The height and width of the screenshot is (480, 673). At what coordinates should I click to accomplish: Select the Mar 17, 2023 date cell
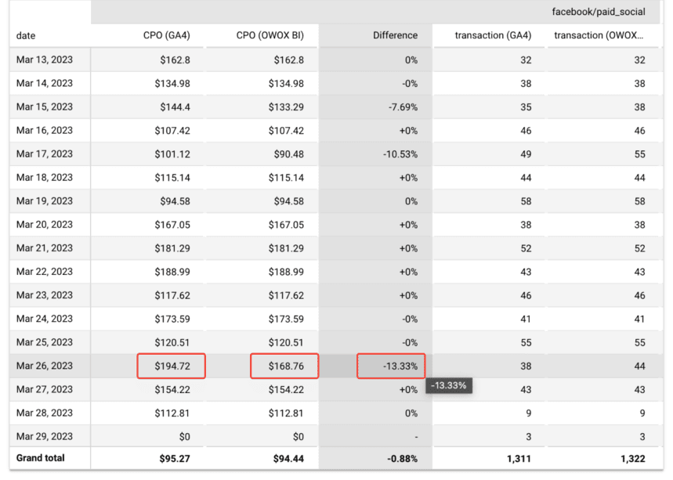[45, 154]
